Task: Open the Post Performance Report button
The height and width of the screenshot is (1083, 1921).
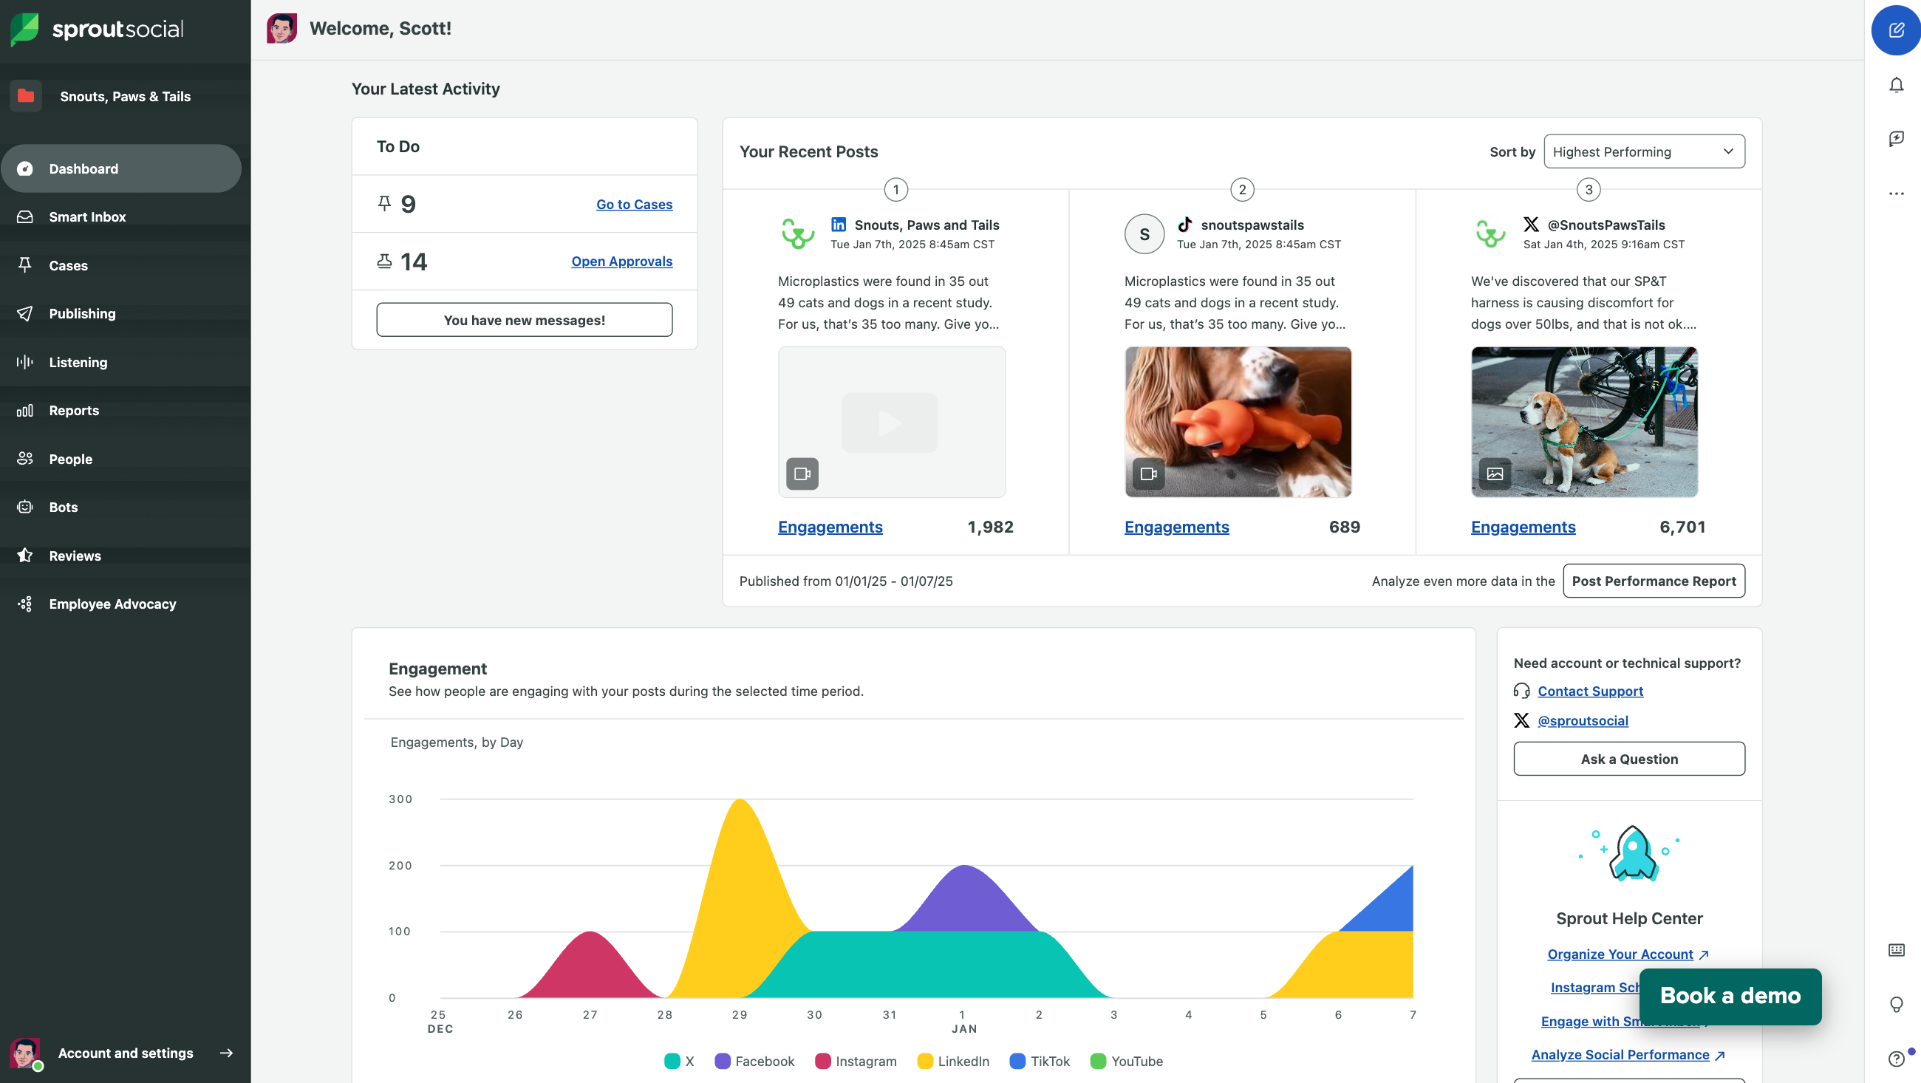Action: (1654, 581)
